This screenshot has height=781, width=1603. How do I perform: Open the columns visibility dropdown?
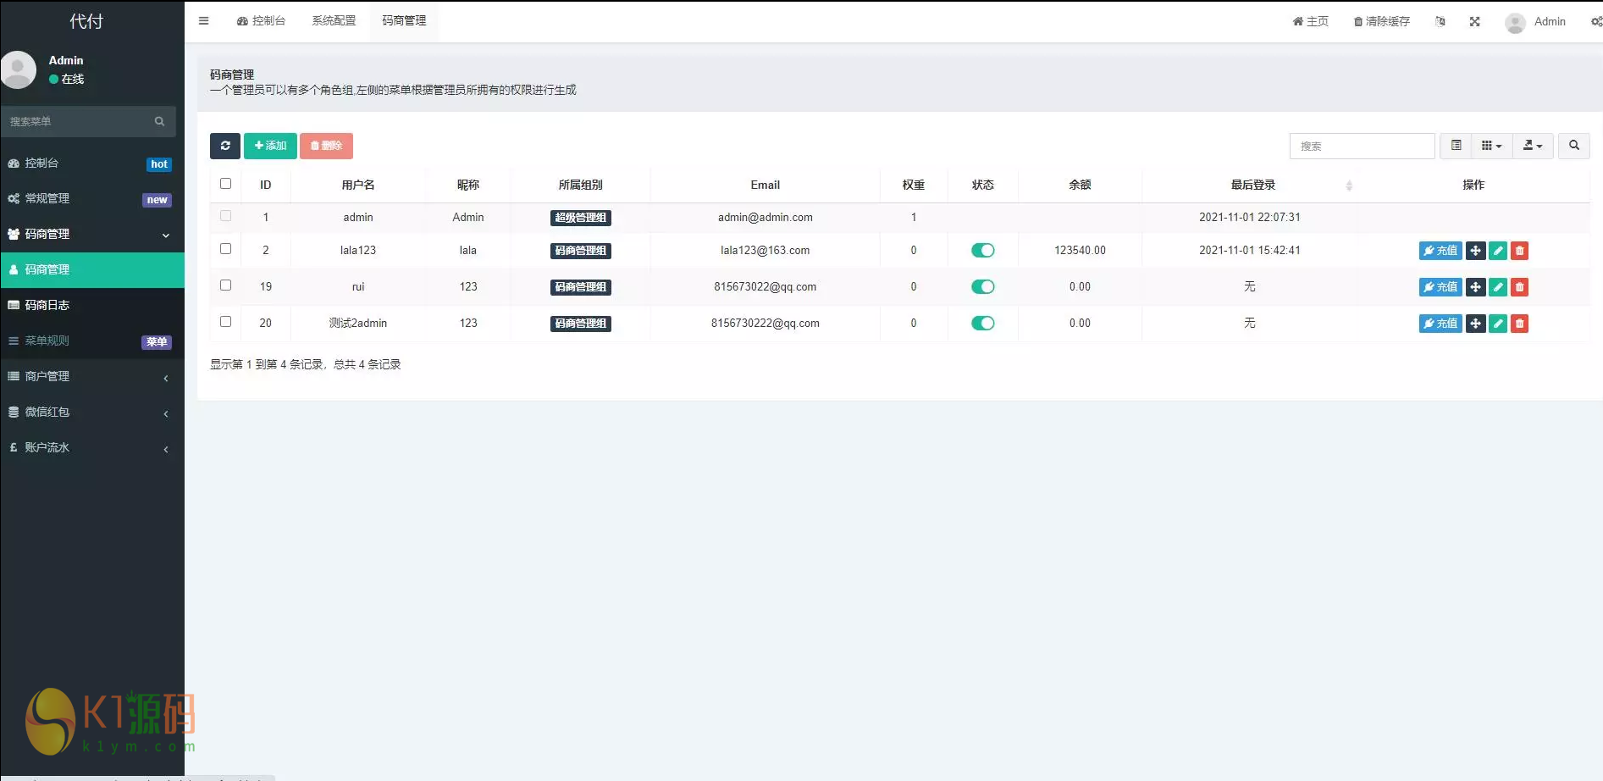[1491, 146]
